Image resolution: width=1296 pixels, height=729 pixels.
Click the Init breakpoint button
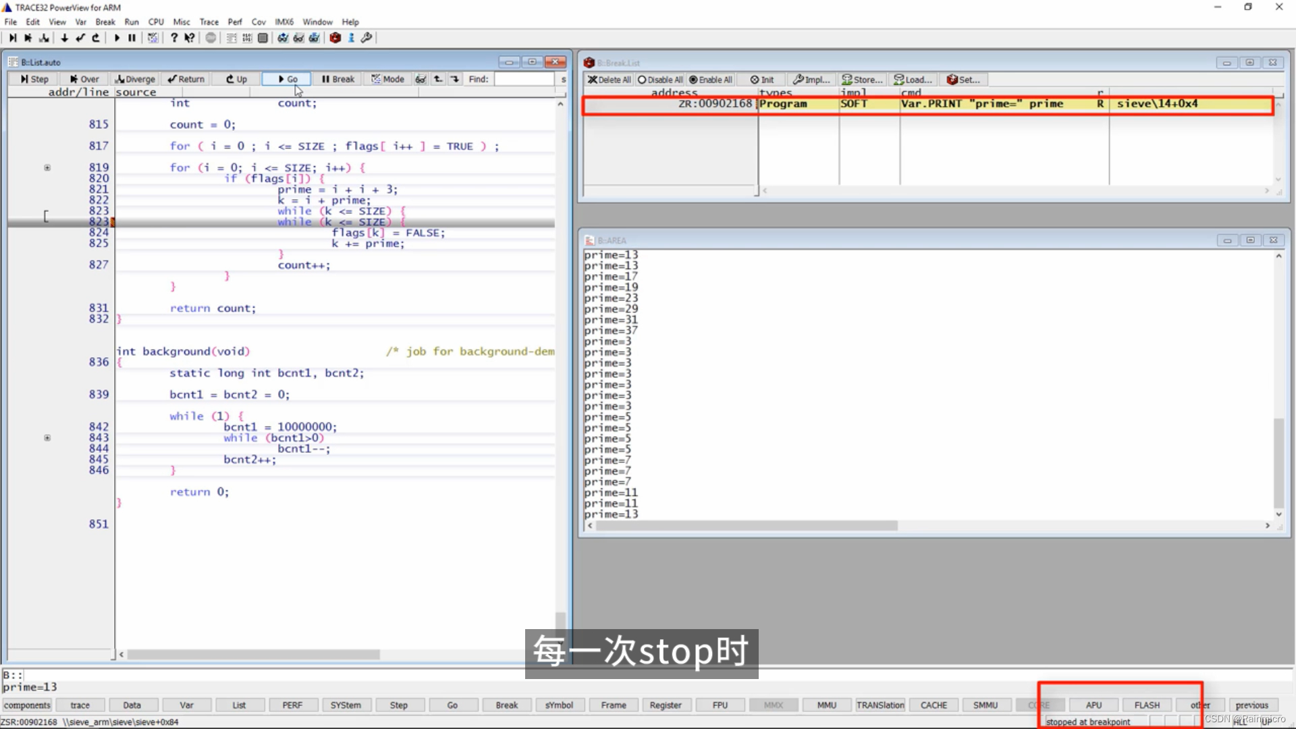763,79
